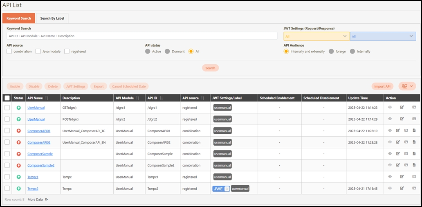Click the red status icon for ComposerAPI02
Screen dimensions: 422x207
coord(18,142)
